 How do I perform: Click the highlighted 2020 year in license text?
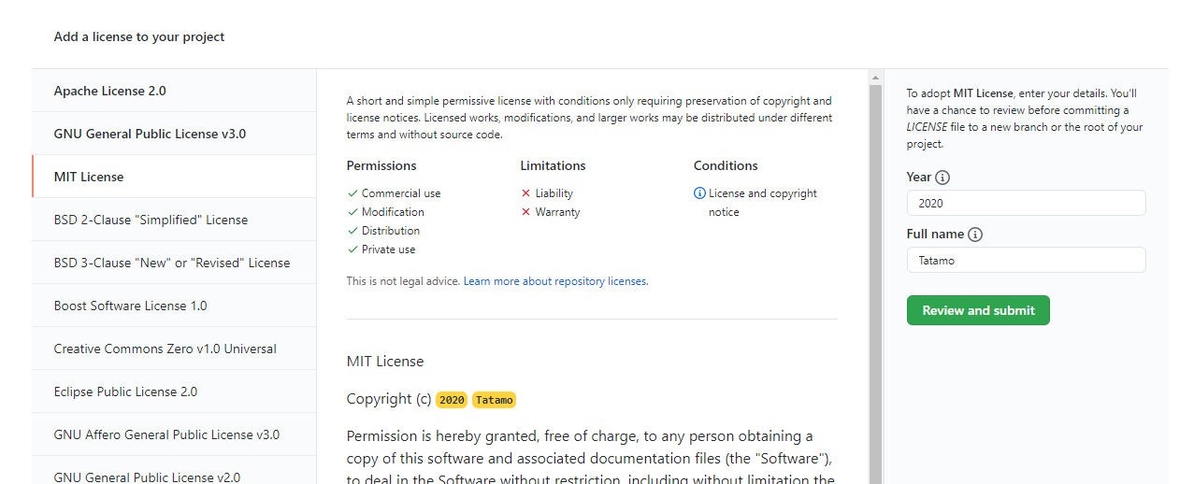coord(452,400)
